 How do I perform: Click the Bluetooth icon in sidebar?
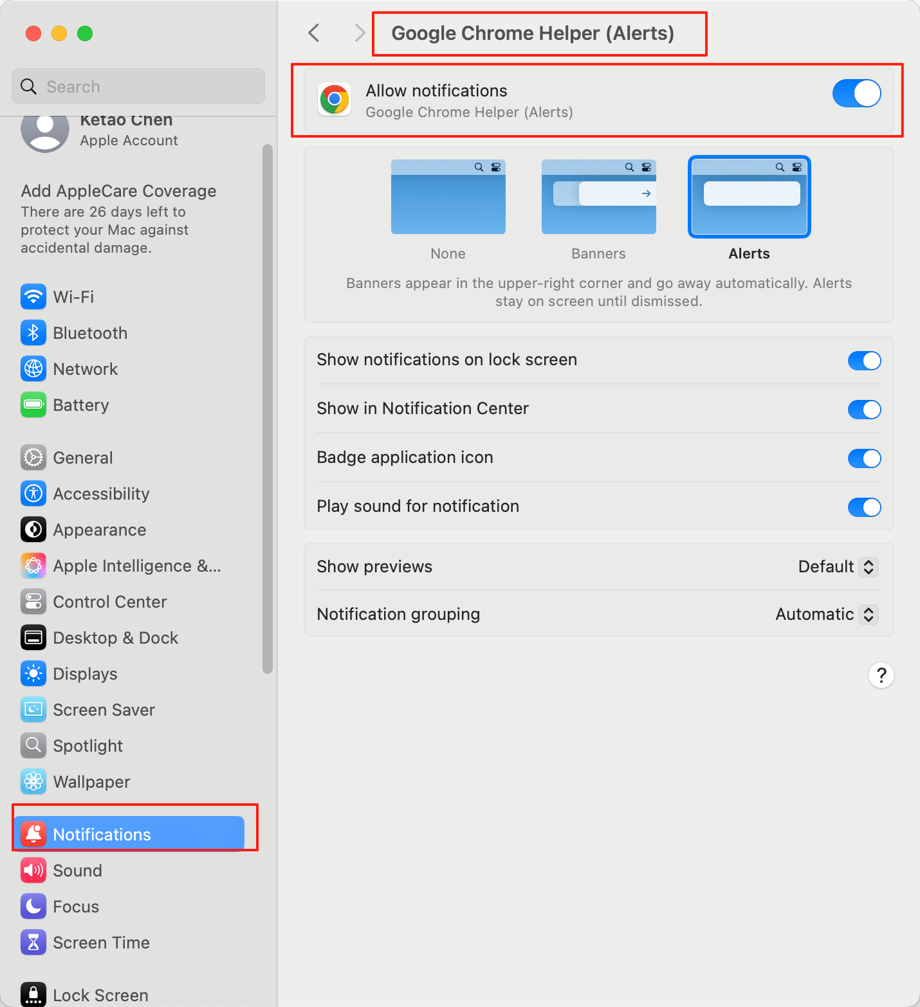point(33,332)
